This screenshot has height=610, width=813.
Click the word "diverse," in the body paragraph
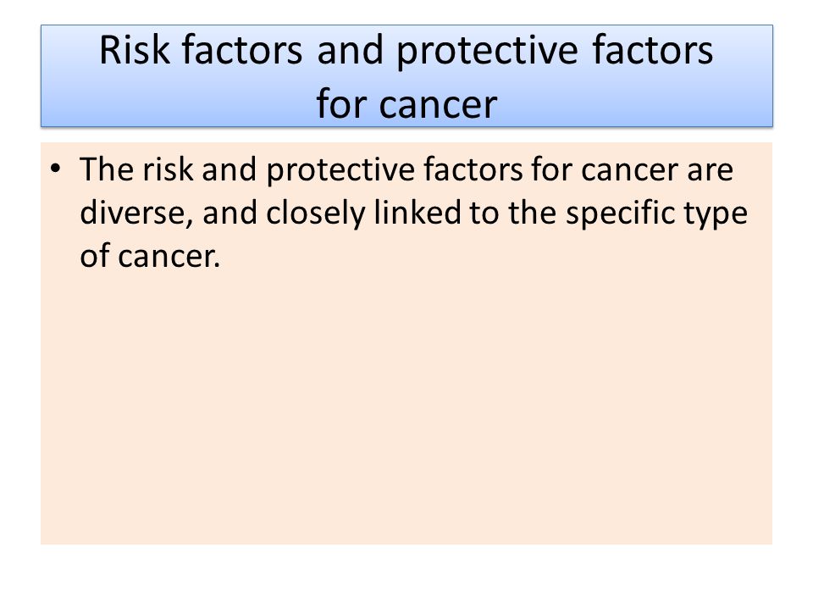135,213
